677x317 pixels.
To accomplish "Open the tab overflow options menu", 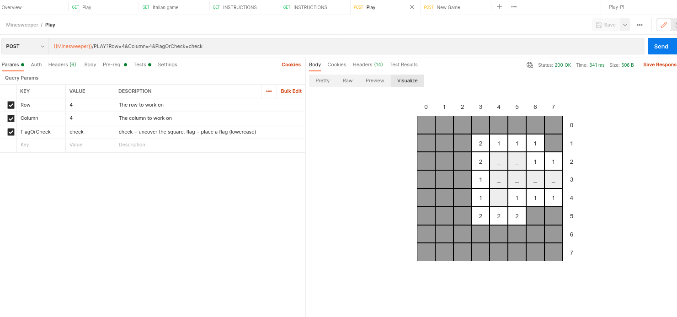I will tap(514, 7).
